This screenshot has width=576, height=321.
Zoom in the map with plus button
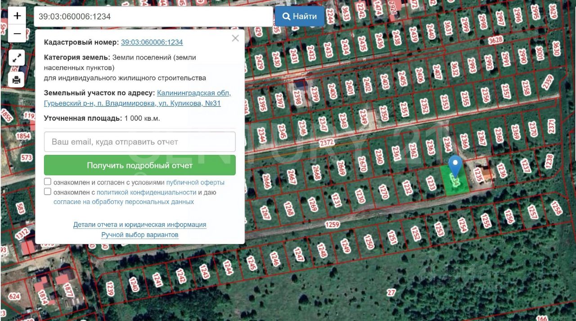pos(17,16)
